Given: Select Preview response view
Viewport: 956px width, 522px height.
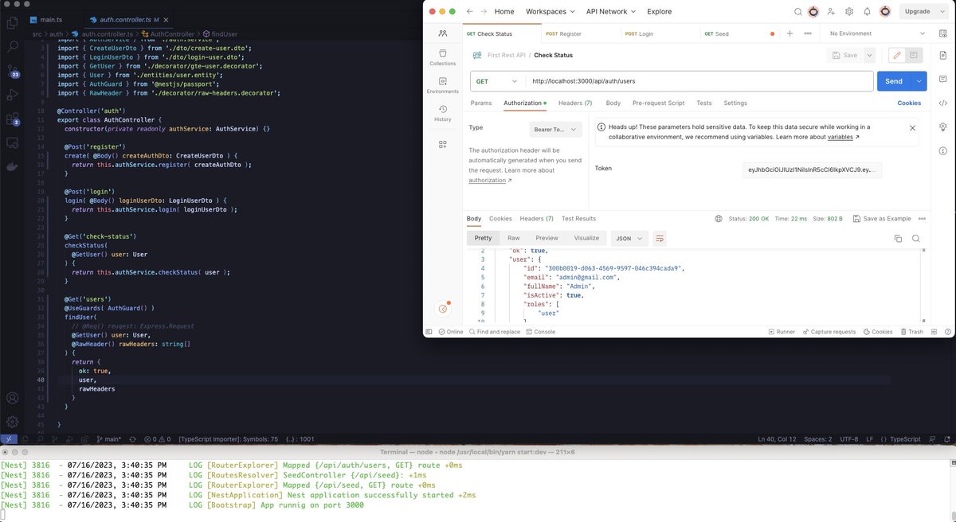Looking at the screenshot, I should tap(547, 238).
